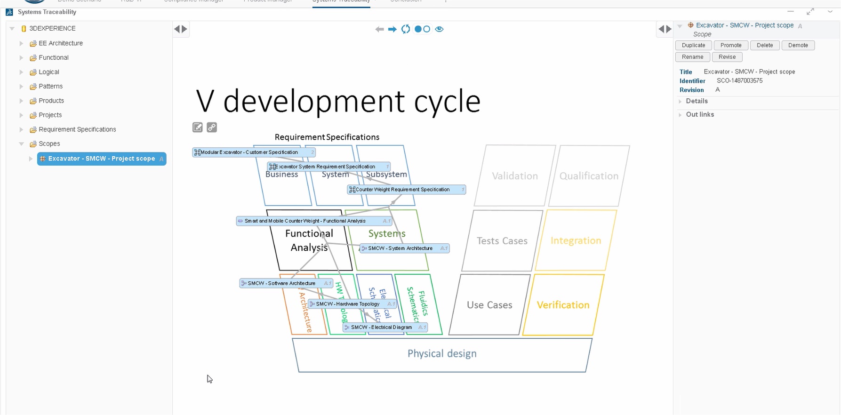Expand the Requirement Specifications tree node
This screenshot has width=841, height=415.
coord(21,129)
